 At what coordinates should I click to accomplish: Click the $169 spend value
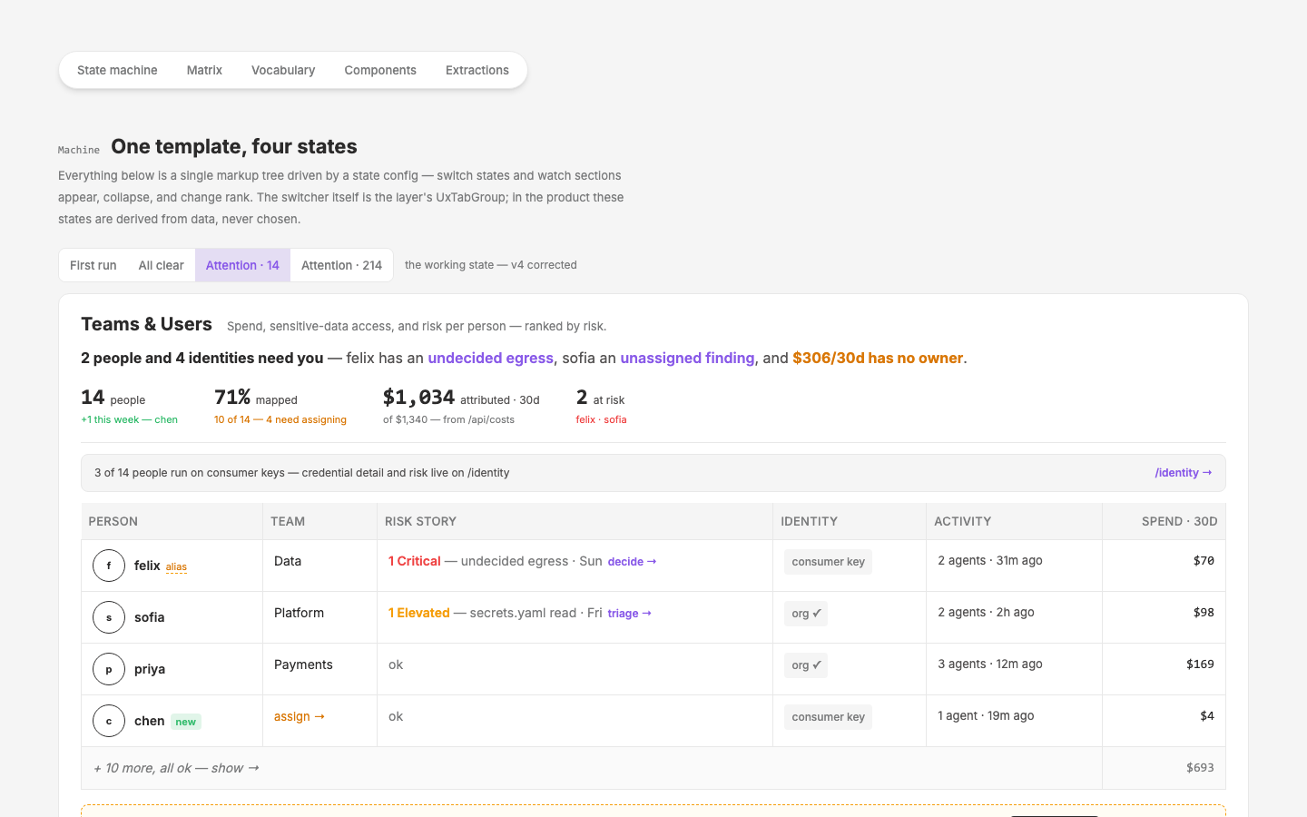[1200, 664]
